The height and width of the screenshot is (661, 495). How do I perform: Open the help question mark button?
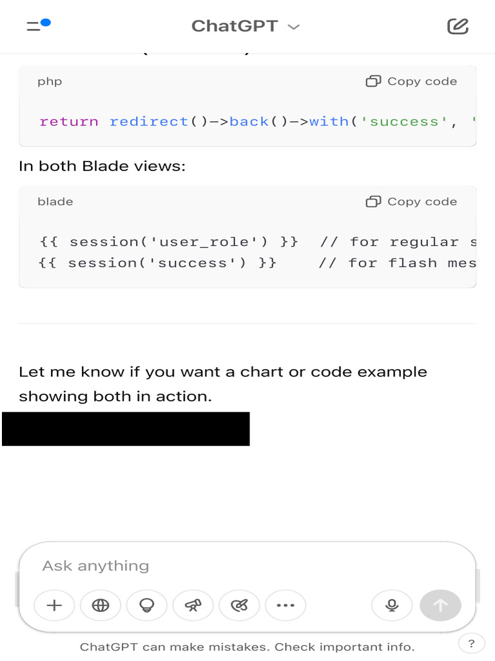(471, 644)
